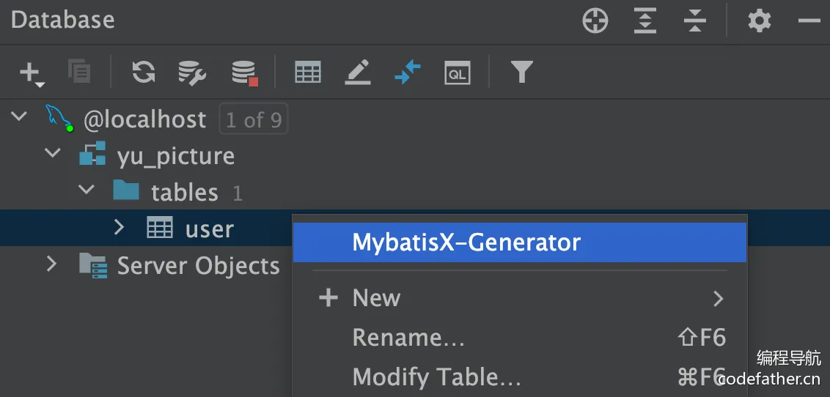Open the New submenu arrow
Image resolution: width=830 pixels, height=397 pixels.
[718, 299]
